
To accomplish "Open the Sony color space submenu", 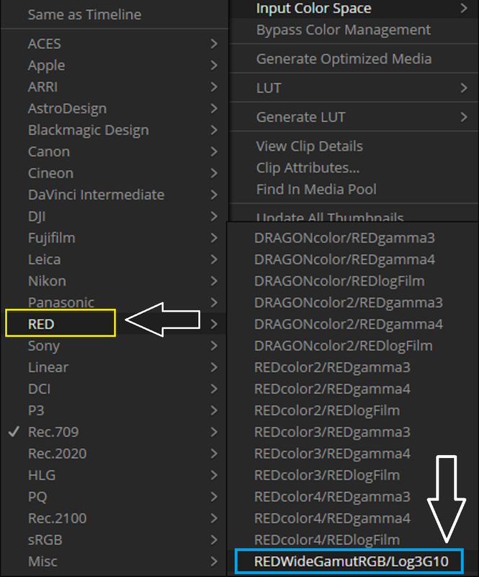I will tap(114, 346).
